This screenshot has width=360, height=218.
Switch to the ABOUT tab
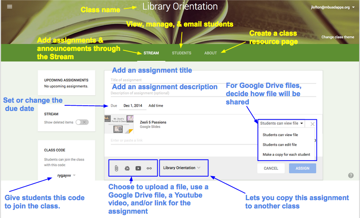[211, 53]
